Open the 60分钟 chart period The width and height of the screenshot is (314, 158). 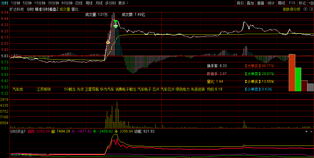pyautogui.click(x=67, y=3)
